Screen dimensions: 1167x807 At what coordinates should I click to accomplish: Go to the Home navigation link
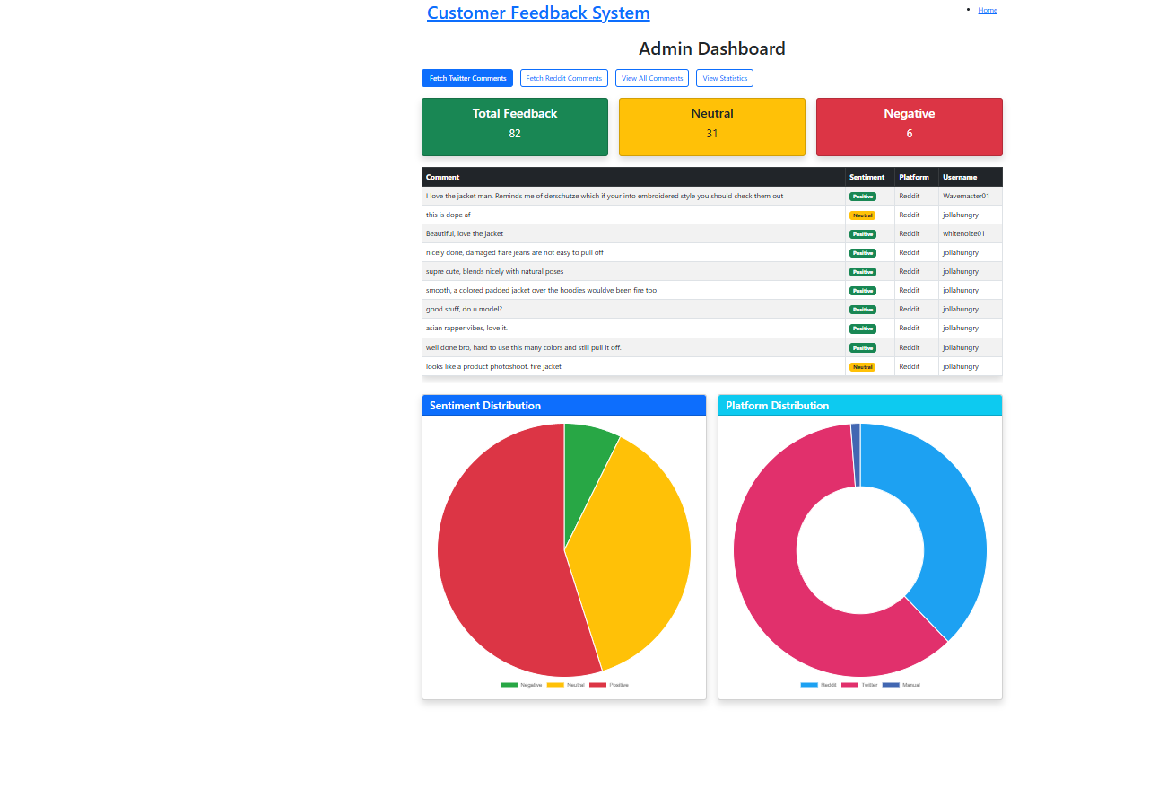[x=988, y=10]
